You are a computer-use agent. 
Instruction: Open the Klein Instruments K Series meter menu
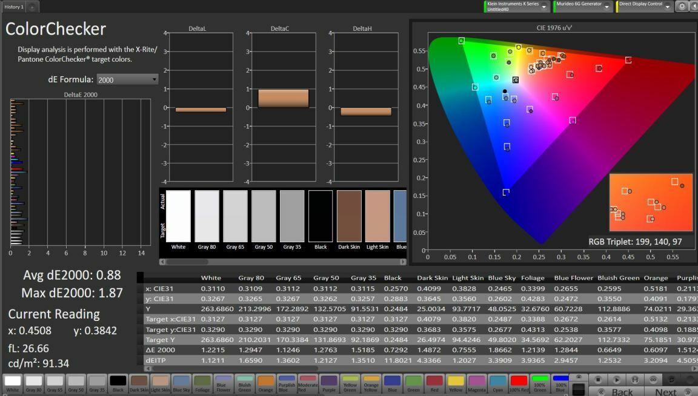tap(515, 5)
